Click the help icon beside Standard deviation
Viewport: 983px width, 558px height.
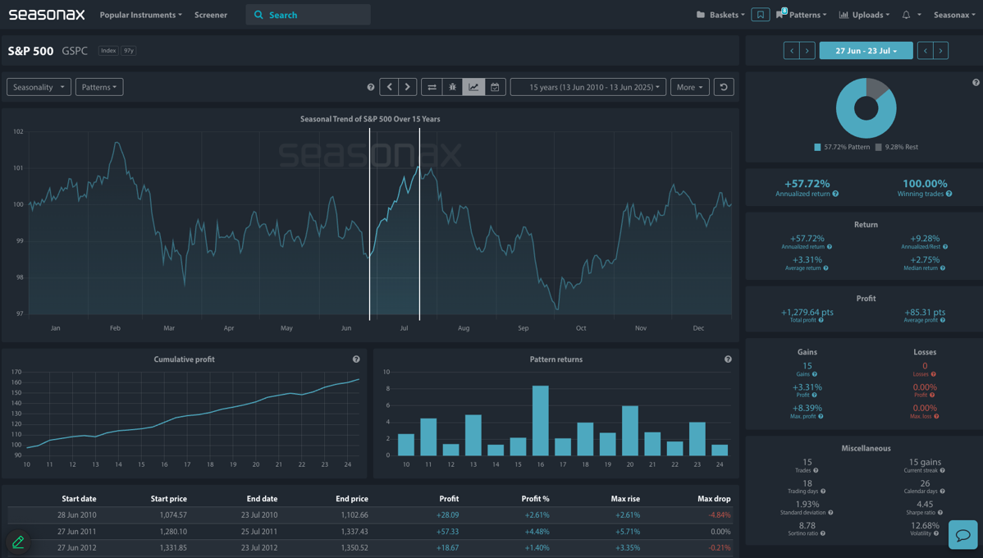830,513
